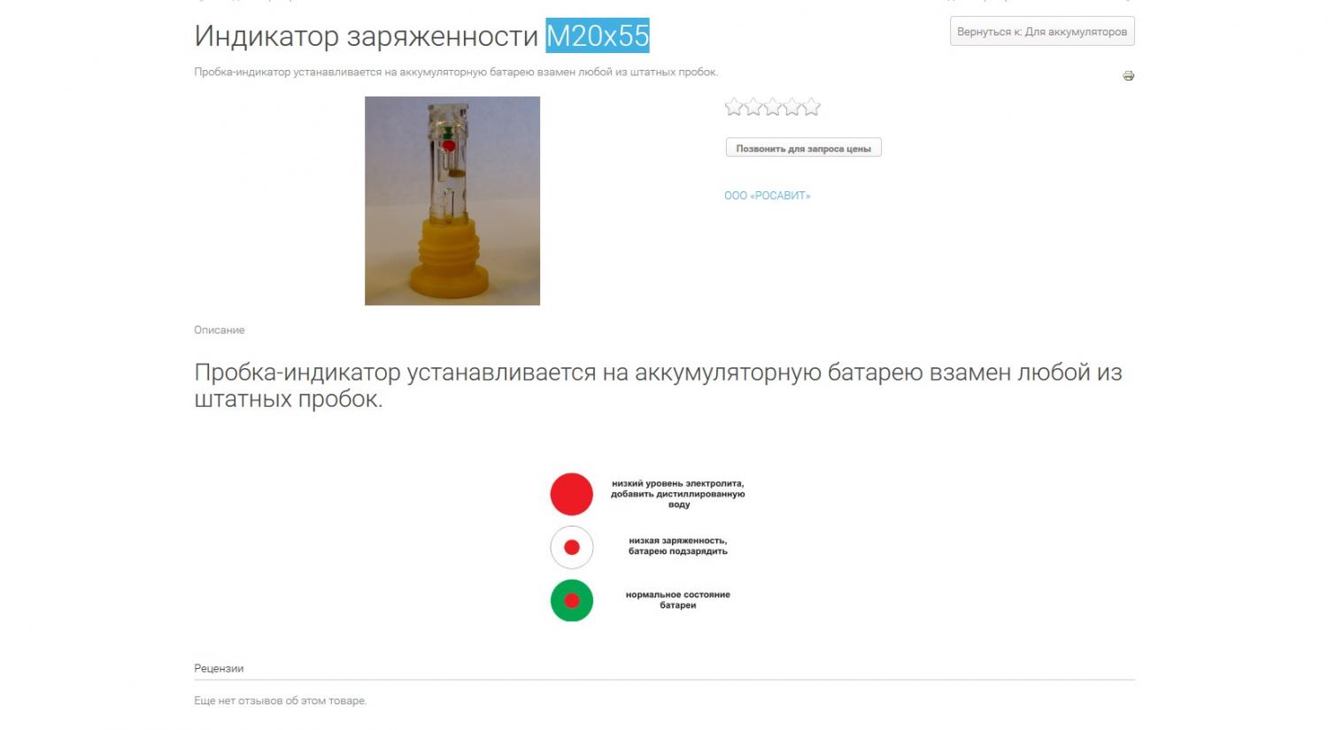The width and height of the screenshot is (1328, 730).
Task: Rate product with fifth star
Action: (812, 107)
